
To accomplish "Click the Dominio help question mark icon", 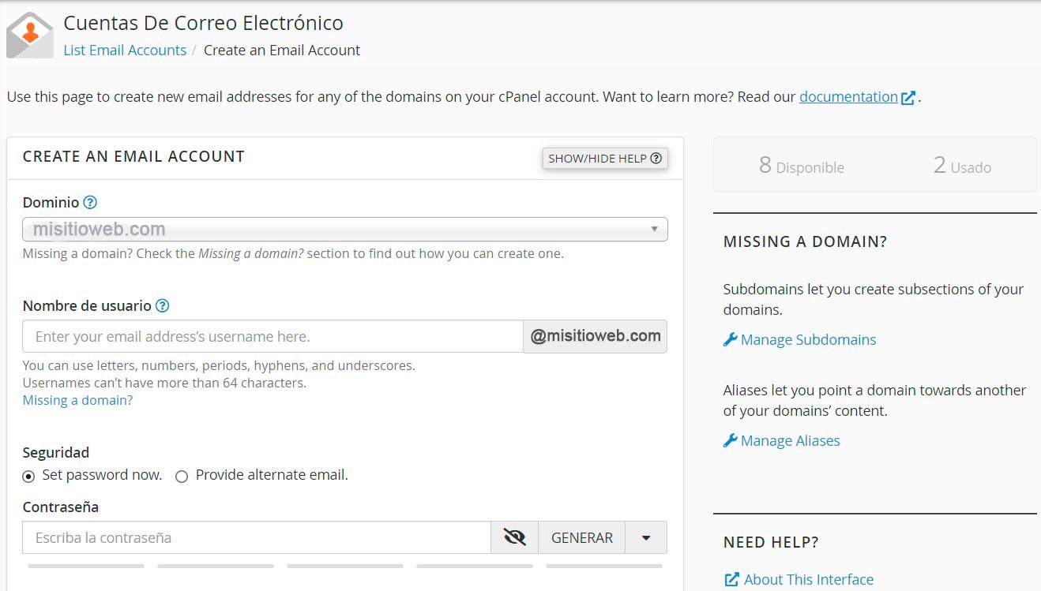I will click(x=90, y=203).
